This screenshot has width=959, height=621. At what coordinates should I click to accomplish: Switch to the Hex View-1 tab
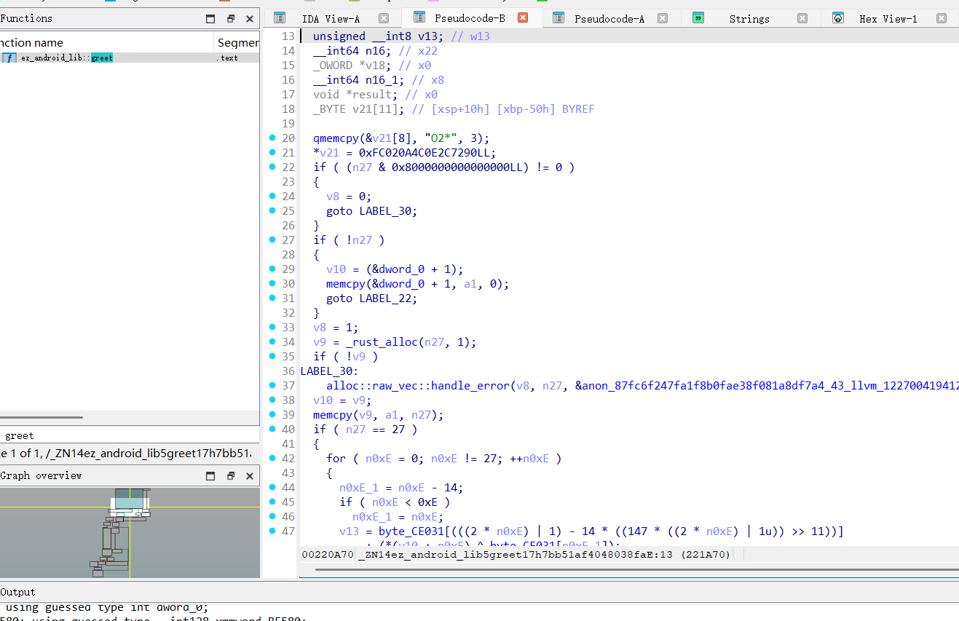pyautogui.click(x=888, y=19)
